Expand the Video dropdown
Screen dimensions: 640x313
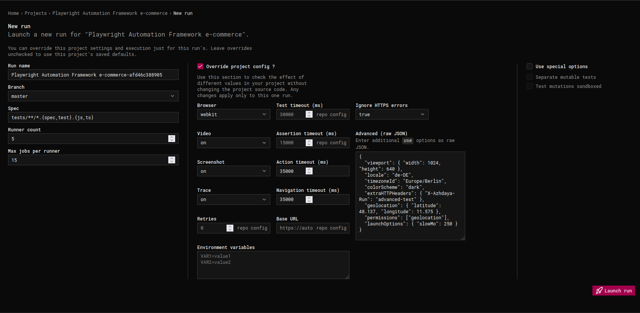[234, 143]
